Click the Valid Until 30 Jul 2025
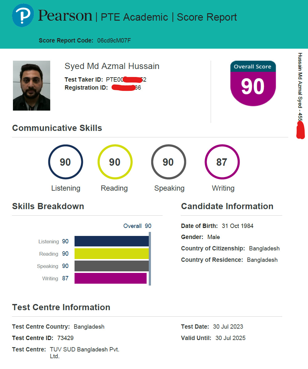 [x=230, y=338]
